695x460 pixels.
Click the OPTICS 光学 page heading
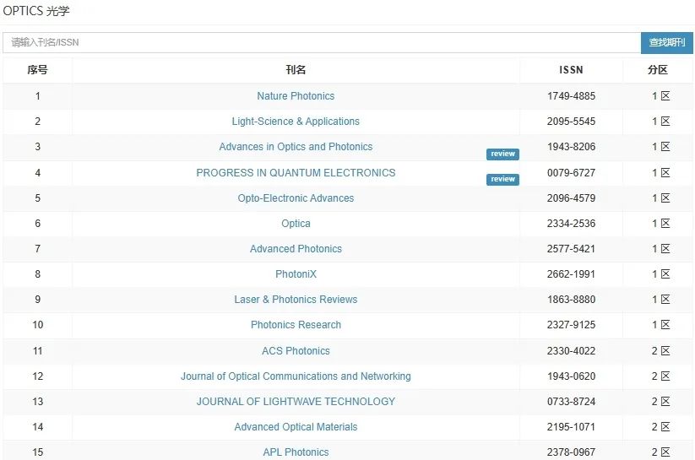36,11
